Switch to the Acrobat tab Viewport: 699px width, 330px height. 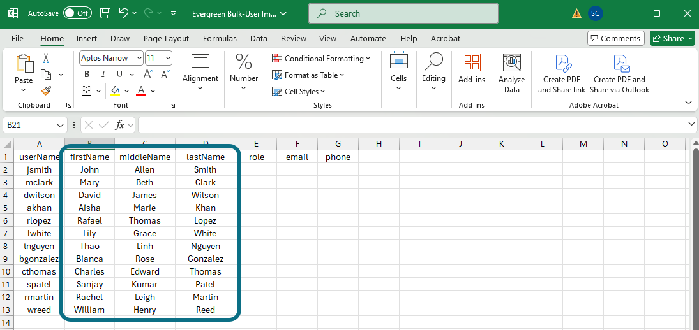click(446, 39)
